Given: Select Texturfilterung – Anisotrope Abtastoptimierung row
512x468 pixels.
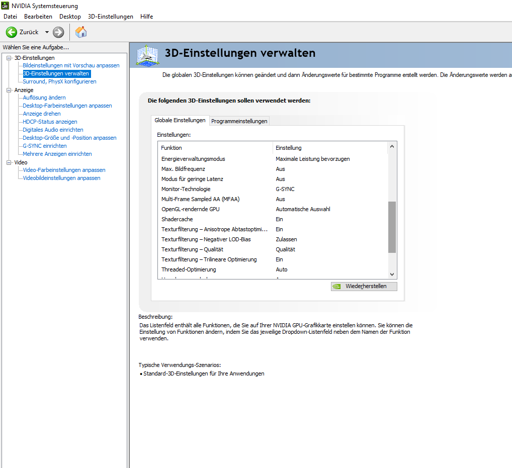Looking at the screenshot, I should (273, 229).
